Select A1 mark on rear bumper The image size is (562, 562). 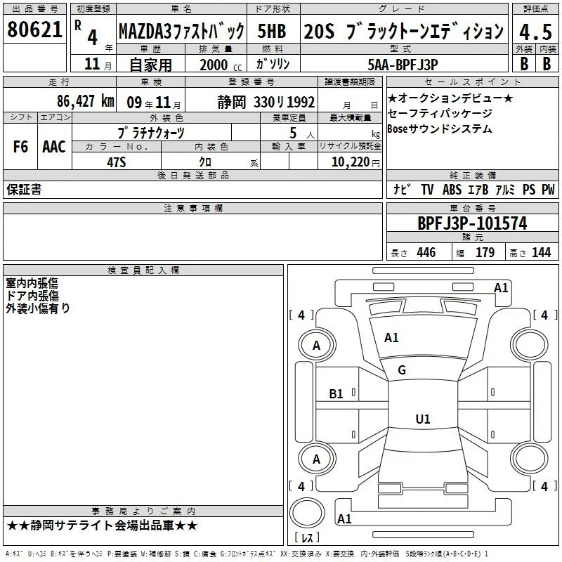pos(344,519)
